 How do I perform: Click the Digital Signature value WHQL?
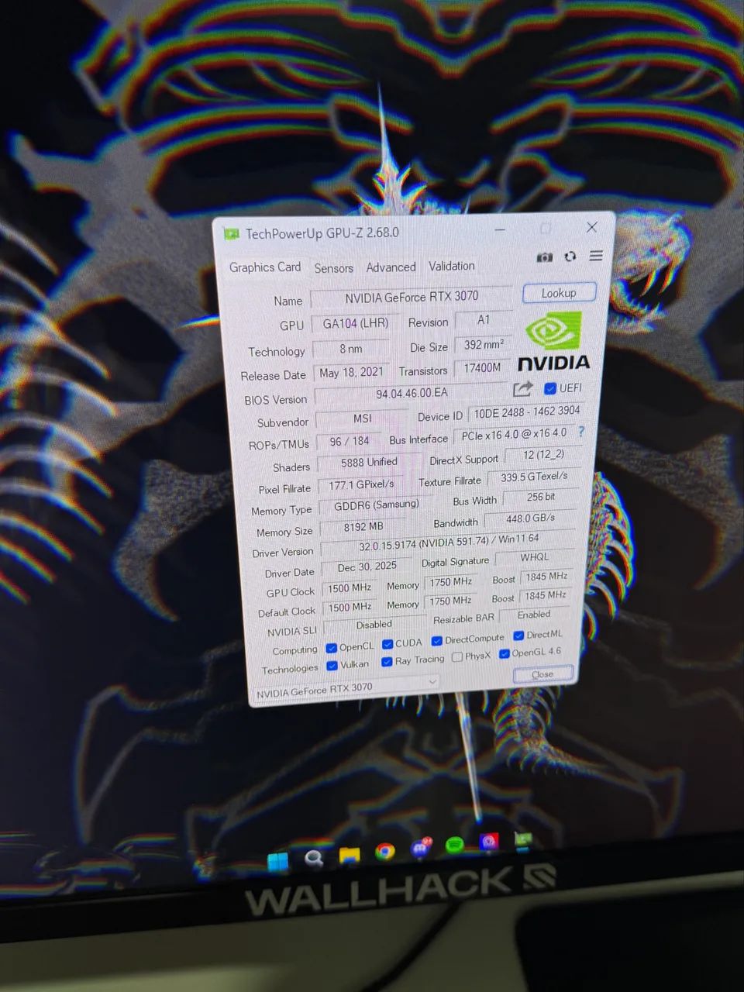(x=534, y=557)
